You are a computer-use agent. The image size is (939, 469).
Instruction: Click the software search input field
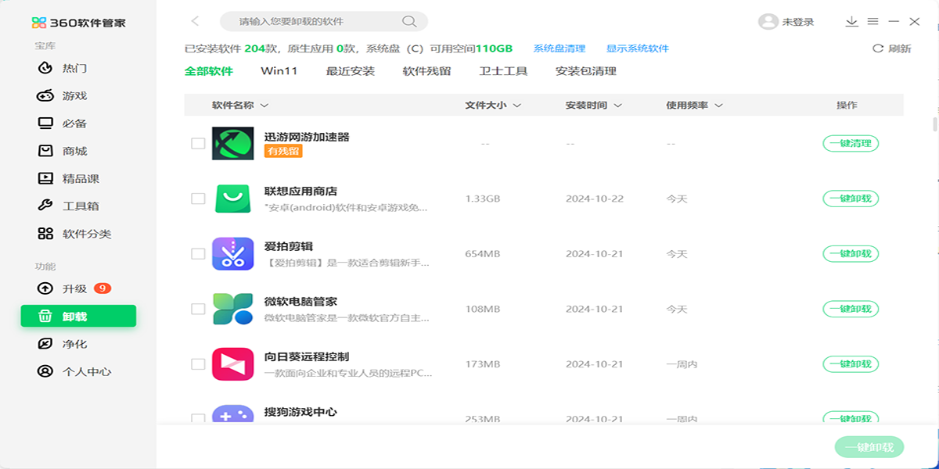313,21
